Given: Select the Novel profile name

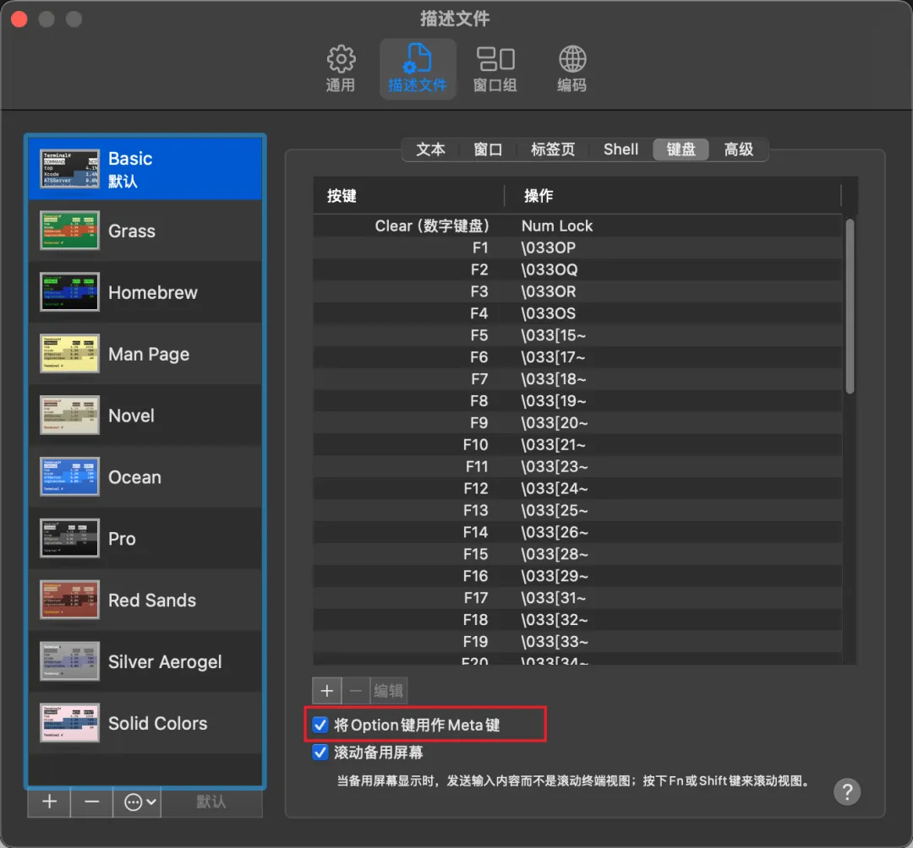Looking at the screenshot, I should (x=131, y=416).
